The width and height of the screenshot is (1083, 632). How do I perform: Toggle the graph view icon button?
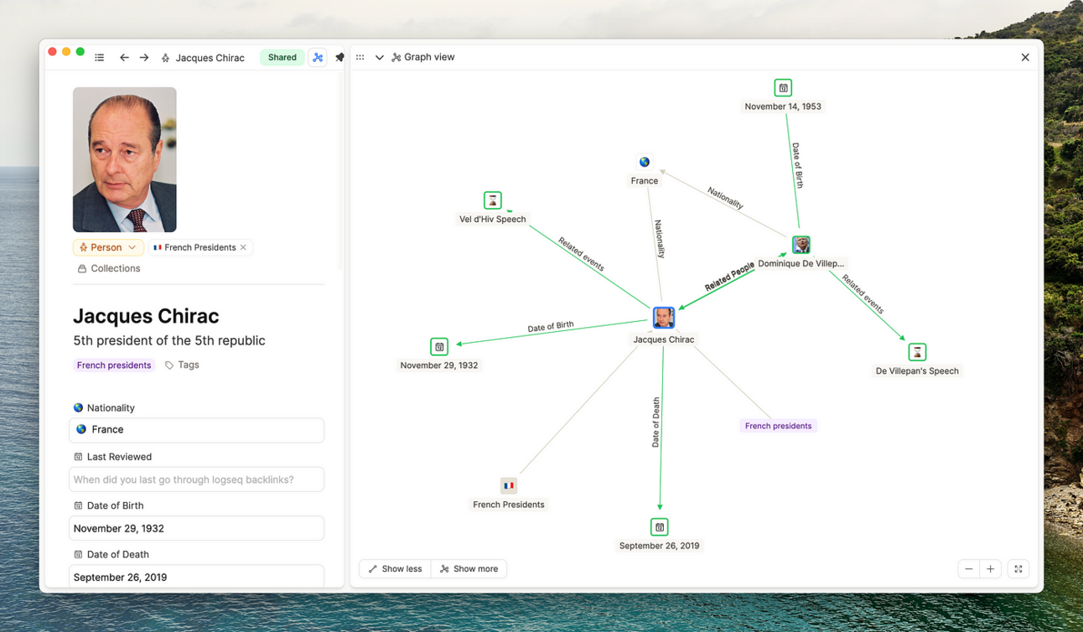tap(318, 58)
